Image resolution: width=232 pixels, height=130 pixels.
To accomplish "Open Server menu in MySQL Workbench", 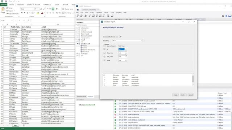I will click(106, 13).
